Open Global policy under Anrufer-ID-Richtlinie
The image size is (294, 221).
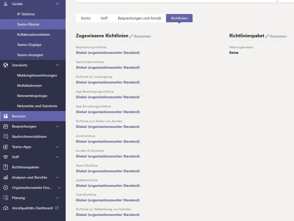click(108, 156)
